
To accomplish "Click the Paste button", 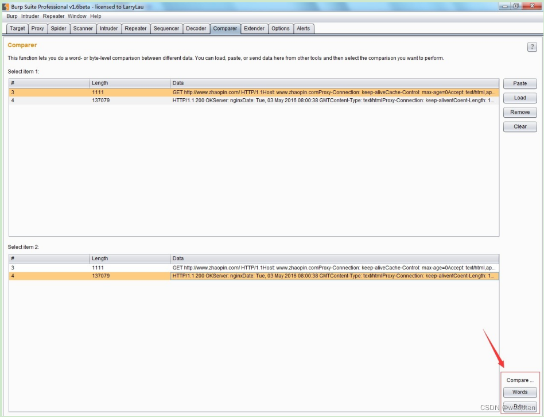I will [520, 83].
